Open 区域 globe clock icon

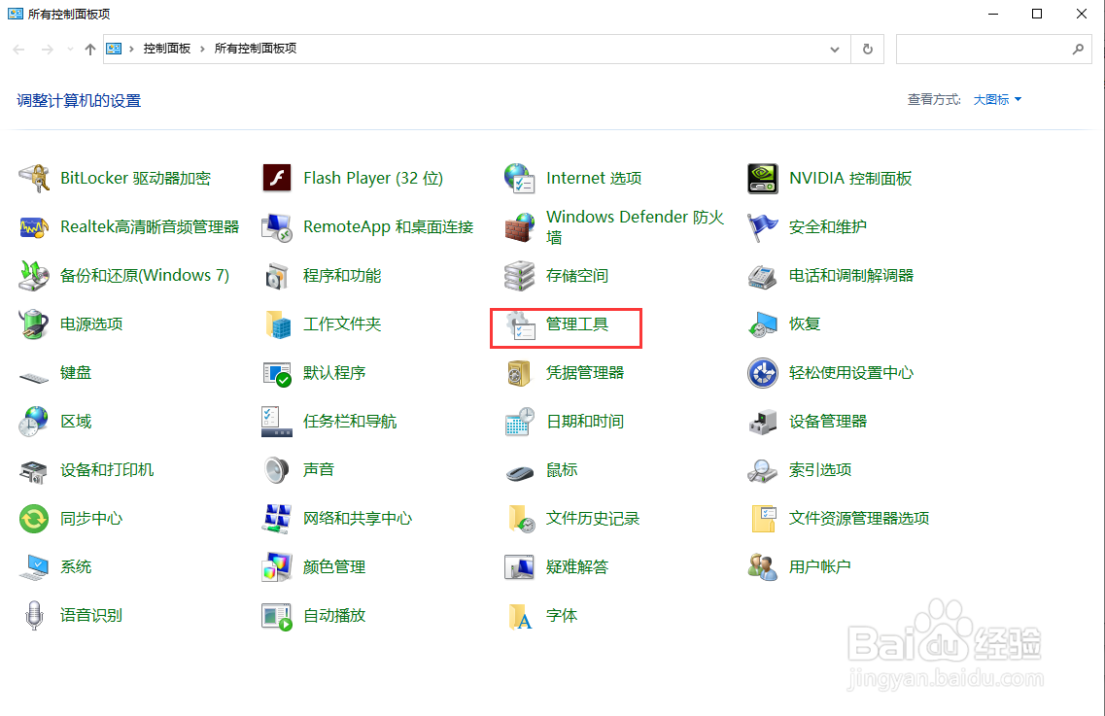coord(34,422)
